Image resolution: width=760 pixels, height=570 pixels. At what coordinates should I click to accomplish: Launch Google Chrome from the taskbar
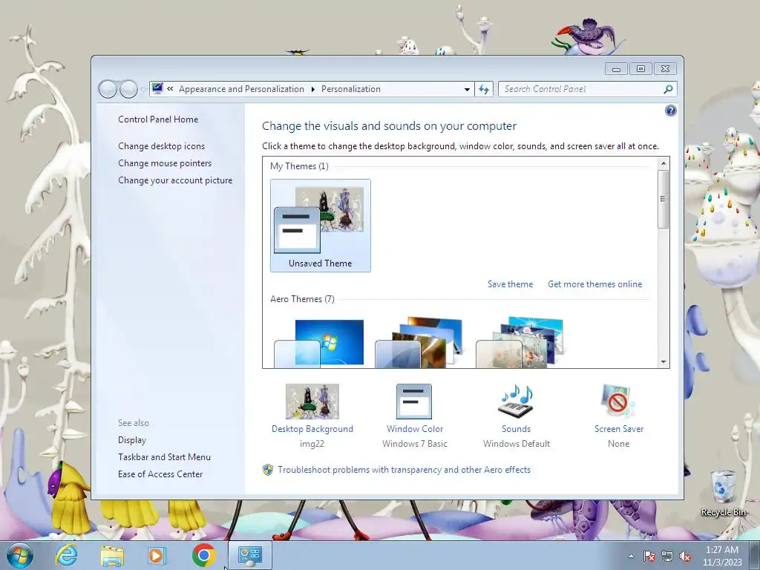(x=203, y=555)
